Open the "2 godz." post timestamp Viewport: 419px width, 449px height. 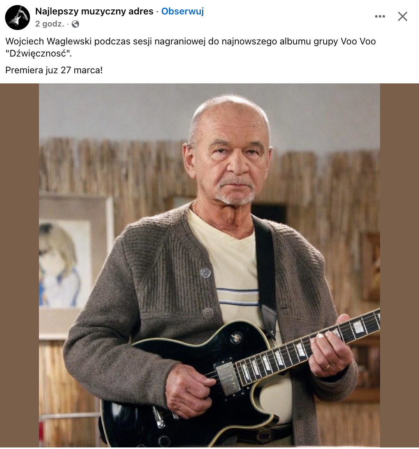[49, 24]
